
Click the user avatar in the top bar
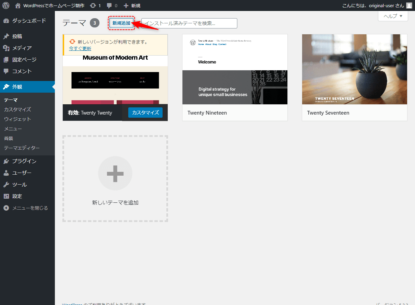(x=409, y=5)
